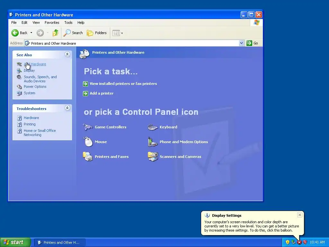Viewport: 329px width, 247px height.
Task: Click the Hardware troubleshooter question-mark icon
Action: pos(19,118)
